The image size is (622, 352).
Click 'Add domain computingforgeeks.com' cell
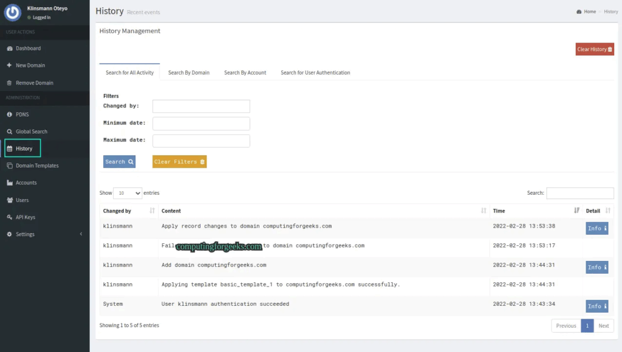point(214,265)
